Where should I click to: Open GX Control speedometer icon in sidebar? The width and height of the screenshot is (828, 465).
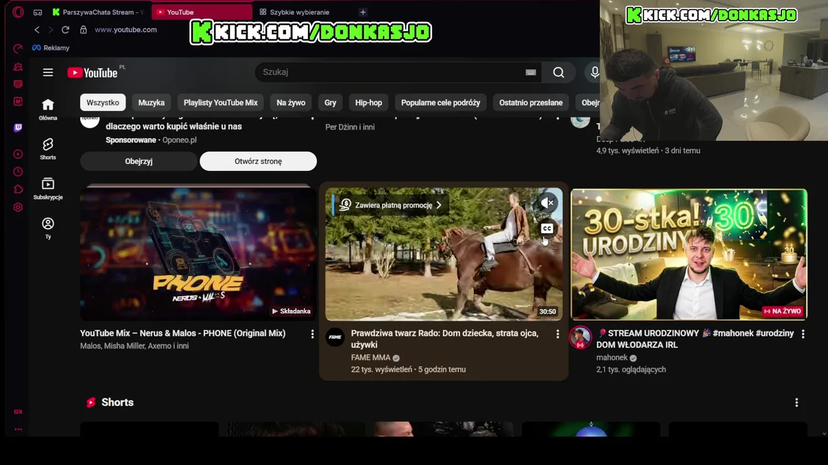point(18,48)
